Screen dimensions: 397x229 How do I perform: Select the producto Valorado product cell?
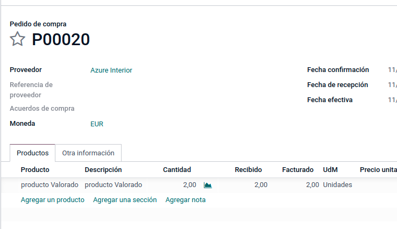[49, 185]
